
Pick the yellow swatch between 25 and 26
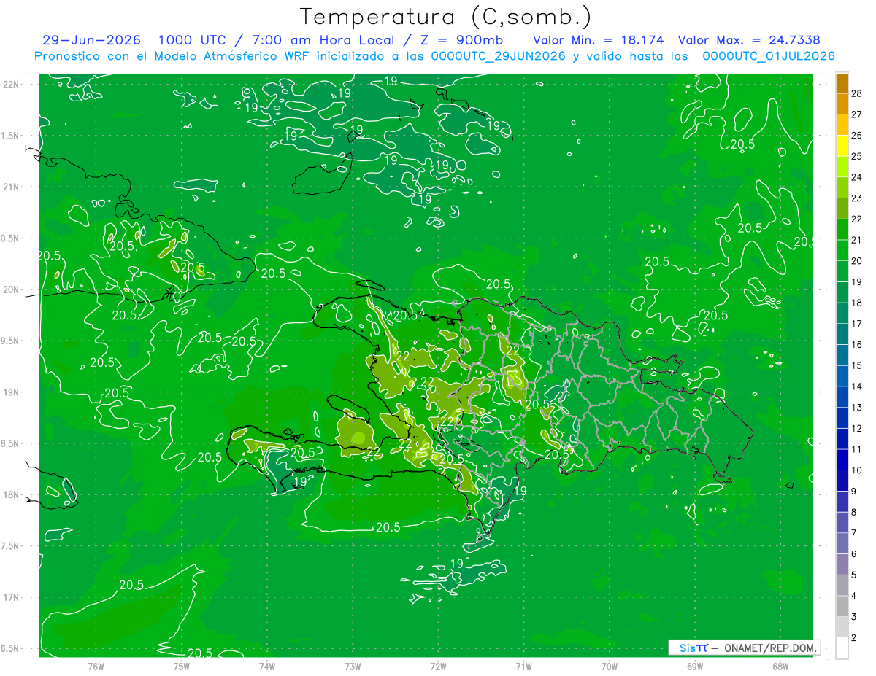842,145
